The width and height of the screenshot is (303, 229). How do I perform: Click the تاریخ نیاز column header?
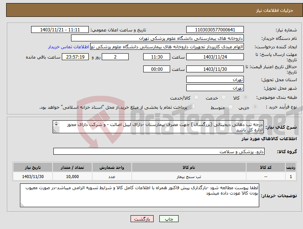pyautogui.click(x=33, y=167)
